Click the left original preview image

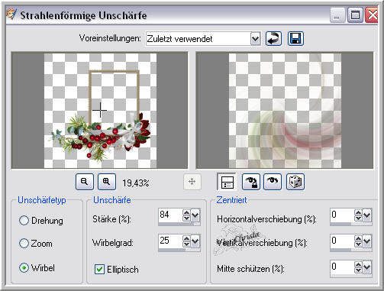(99, 110)
